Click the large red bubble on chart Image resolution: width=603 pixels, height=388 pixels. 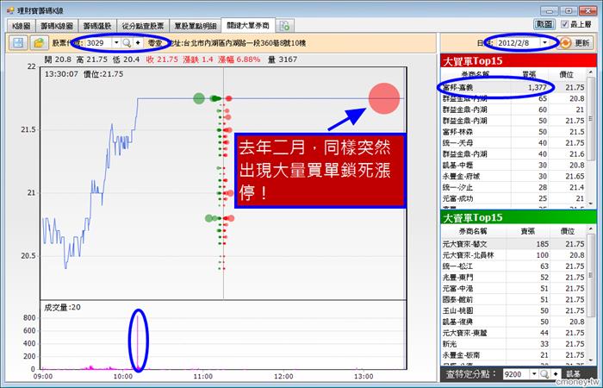coord(384,98)
